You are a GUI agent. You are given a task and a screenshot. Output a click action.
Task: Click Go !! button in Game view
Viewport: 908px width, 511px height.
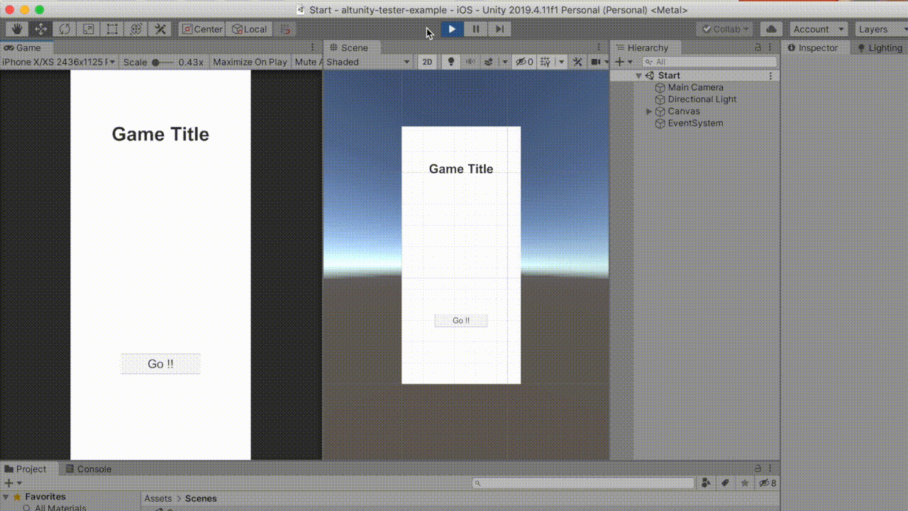160,364
